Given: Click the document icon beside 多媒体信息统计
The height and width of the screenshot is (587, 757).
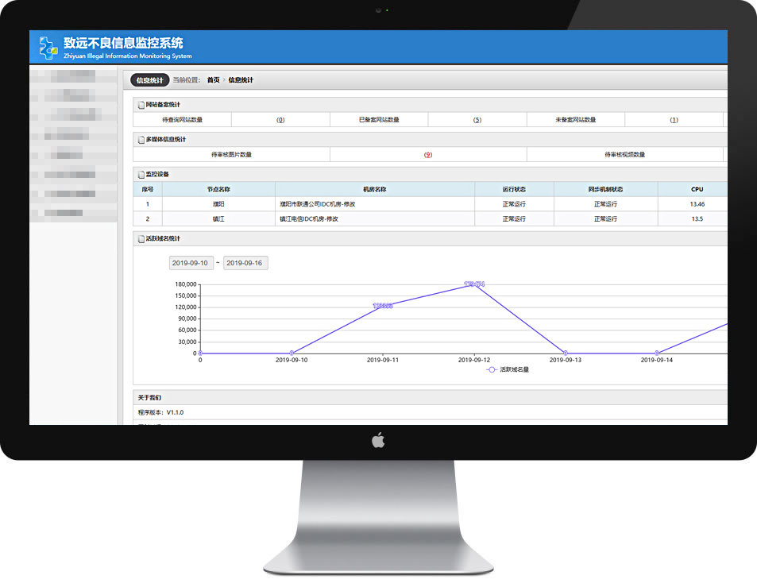Looking at the screenshot, I should [141, 140].
